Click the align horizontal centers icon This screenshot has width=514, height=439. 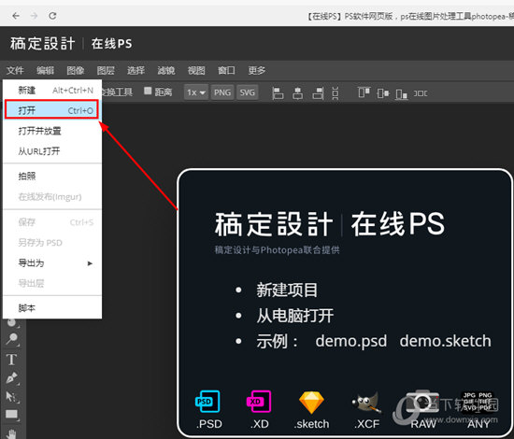pos(297,93)
